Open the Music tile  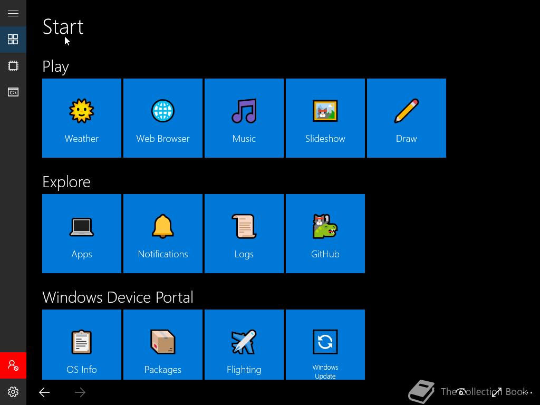click(244, 118)
